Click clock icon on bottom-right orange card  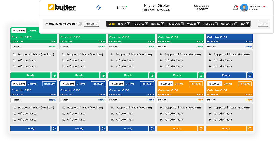[x=250, y=129]
